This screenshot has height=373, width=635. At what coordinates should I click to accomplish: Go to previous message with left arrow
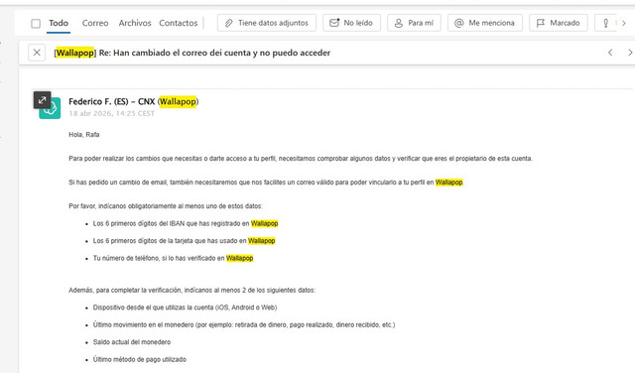tap(610, 53)
